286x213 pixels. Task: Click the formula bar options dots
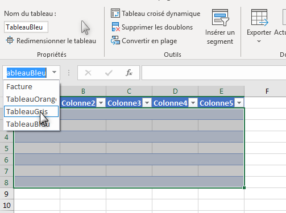click(69, 73)
